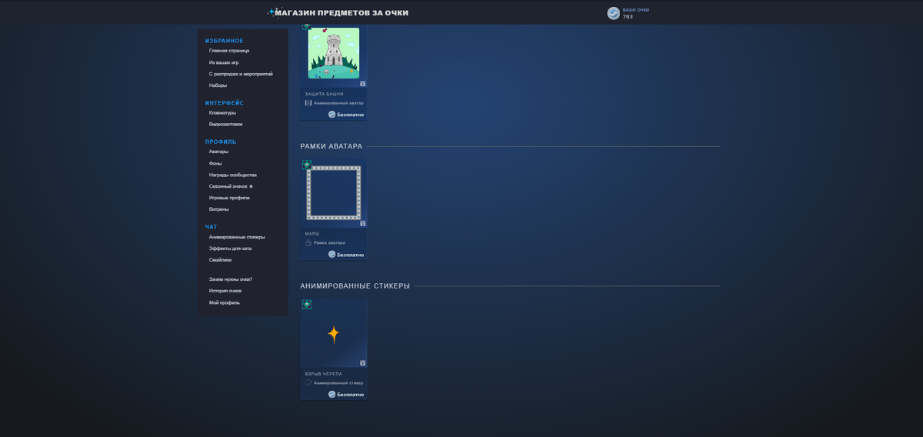Click the points coin beside Бесплатно on Защита башни
Viewport: 923px width, 437px height.
coord(332,115)
